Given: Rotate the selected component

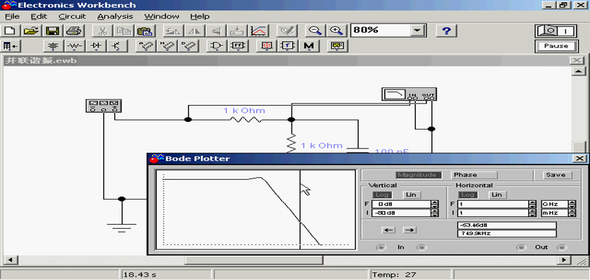Looking at the screenshot, I should [x=173, y=30].
